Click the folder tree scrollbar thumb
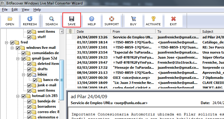Image resolution: width=224 pixels, height=119 pixels. 62,80
